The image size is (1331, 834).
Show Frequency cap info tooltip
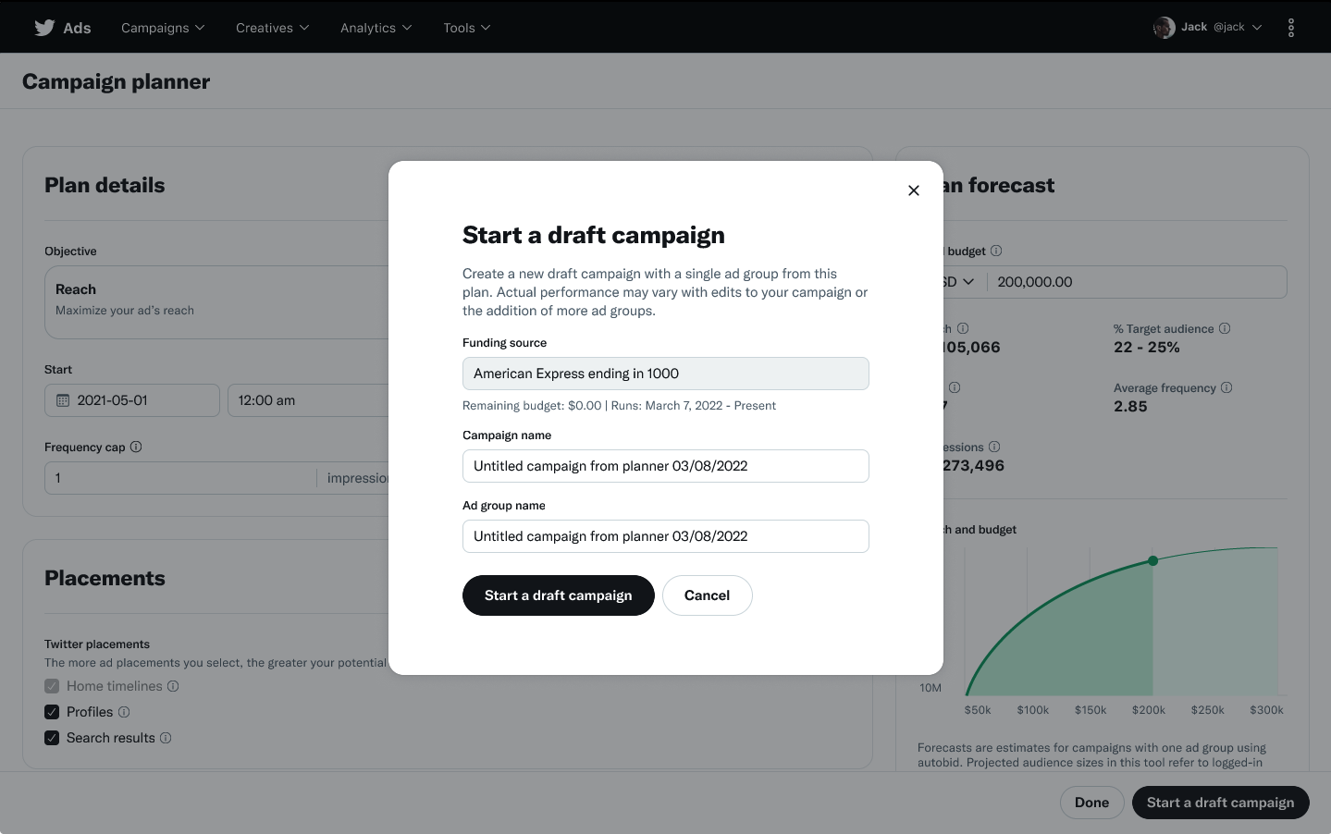click(136, 447)
